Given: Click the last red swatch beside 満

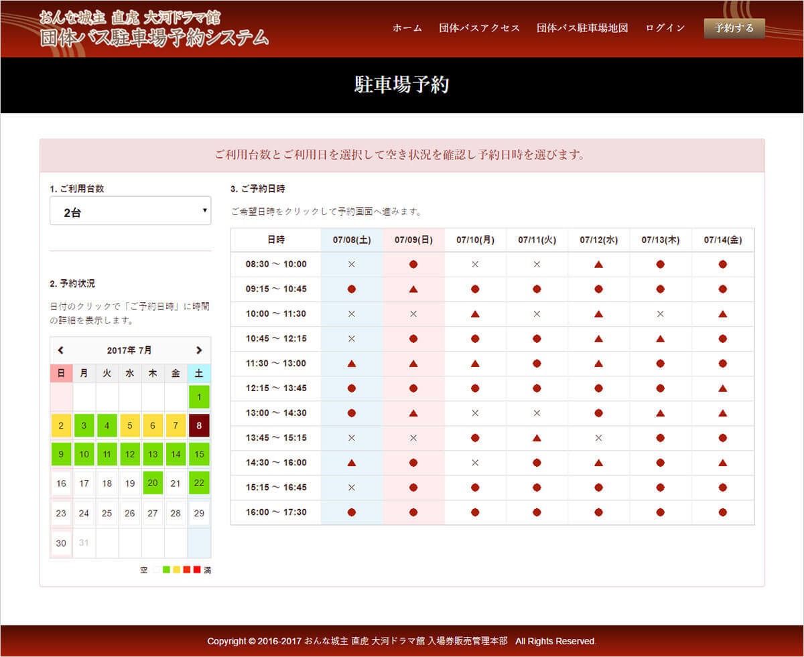Looking at the screenshot, I should (197, 570).
